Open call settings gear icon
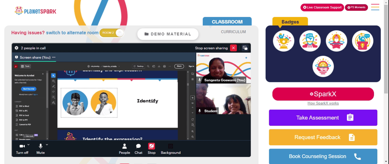Screen dimensions: 389x164 coord(16,48)
